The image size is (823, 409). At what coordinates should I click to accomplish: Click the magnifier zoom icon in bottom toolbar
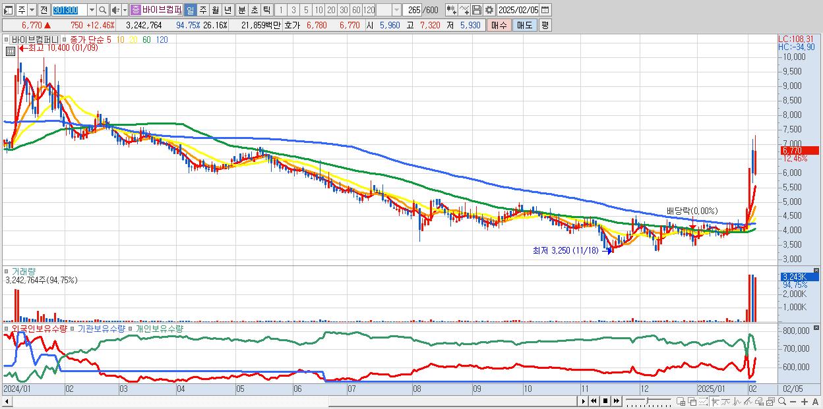coord(782,401)
